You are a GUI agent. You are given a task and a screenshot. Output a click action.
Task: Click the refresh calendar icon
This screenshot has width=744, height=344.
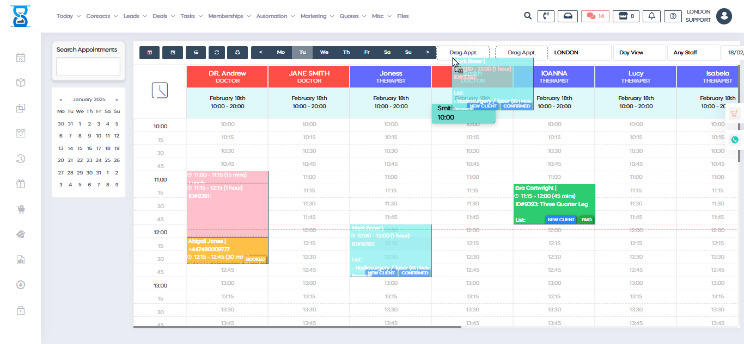[x=217, y=53]
